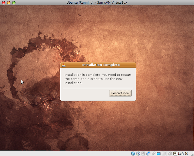The height and width of the screenshot is (156, 194).
Task: Click the mouse integration indicator icon
Action: [170, 154]
